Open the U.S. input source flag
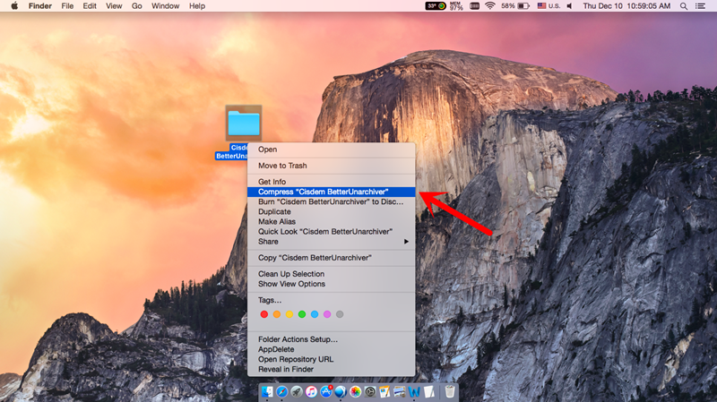 [x=549, y=6]
